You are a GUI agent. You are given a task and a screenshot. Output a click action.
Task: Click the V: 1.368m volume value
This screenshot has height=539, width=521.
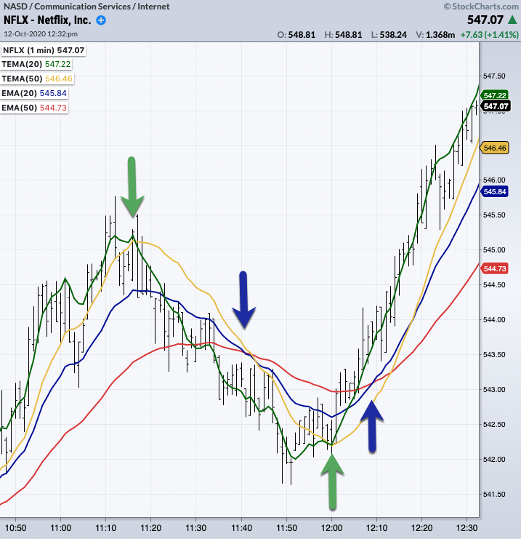point(435,35)
